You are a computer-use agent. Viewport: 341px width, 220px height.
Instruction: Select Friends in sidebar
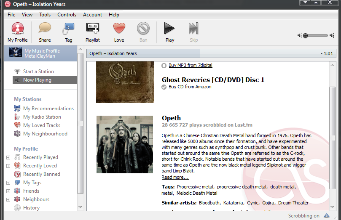pos(31,191)
